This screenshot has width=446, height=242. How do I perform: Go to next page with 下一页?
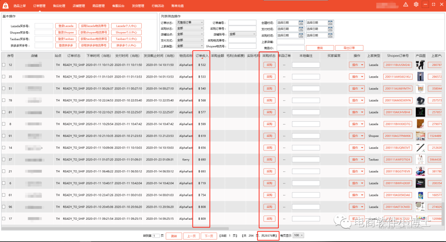pyautogui.click(x=209, y=236)
